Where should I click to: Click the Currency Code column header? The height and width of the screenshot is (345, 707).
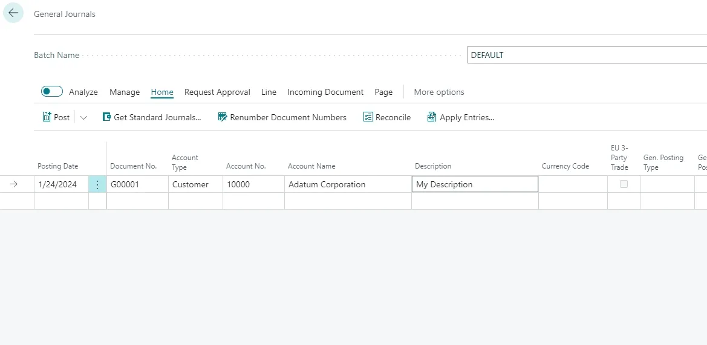565,166
